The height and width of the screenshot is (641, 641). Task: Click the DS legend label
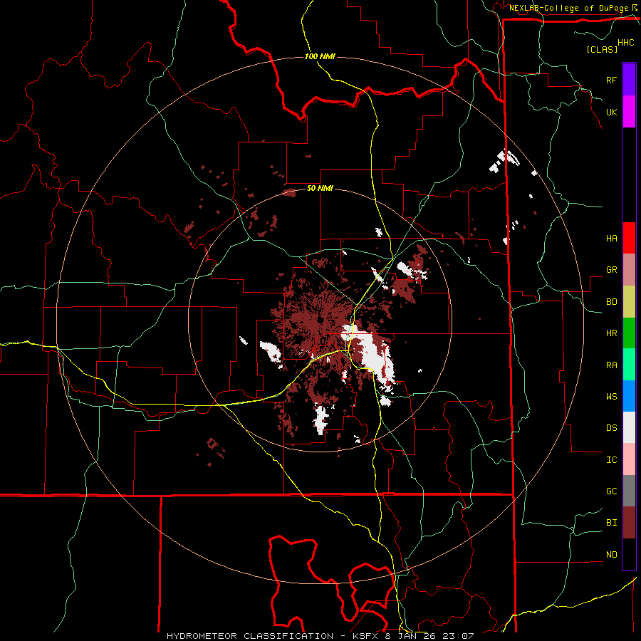tap(611, 428)
